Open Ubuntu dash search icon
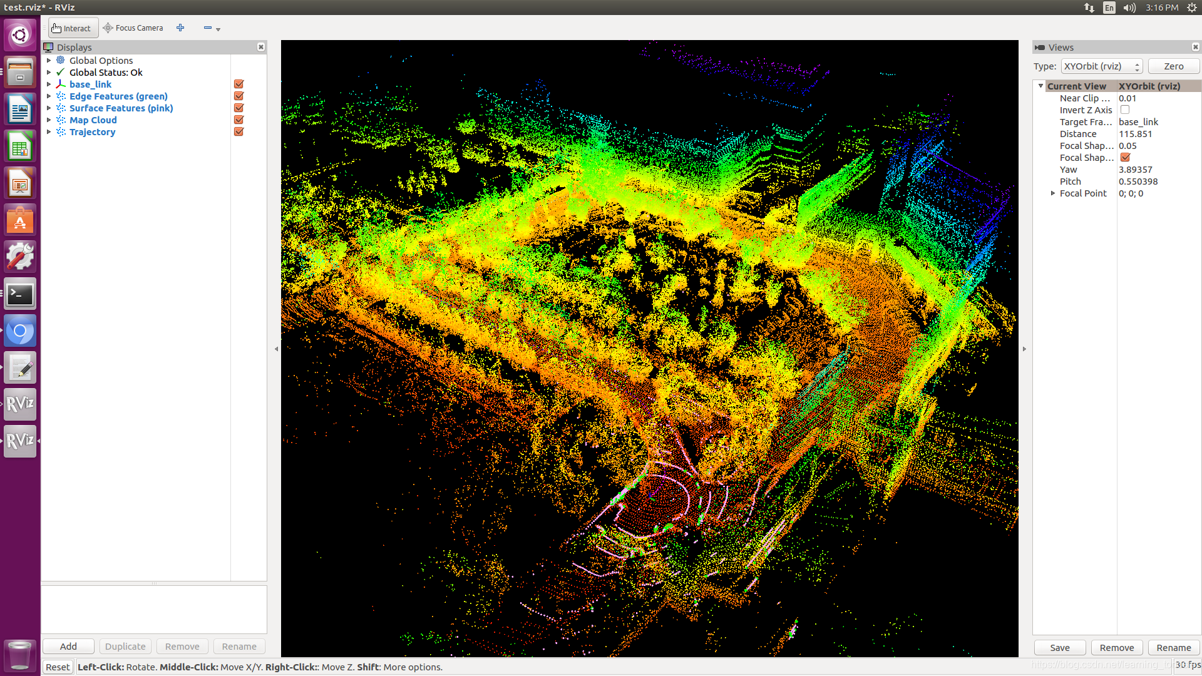The width and height of the screenshot is (1202, 676). coord(20,35)
